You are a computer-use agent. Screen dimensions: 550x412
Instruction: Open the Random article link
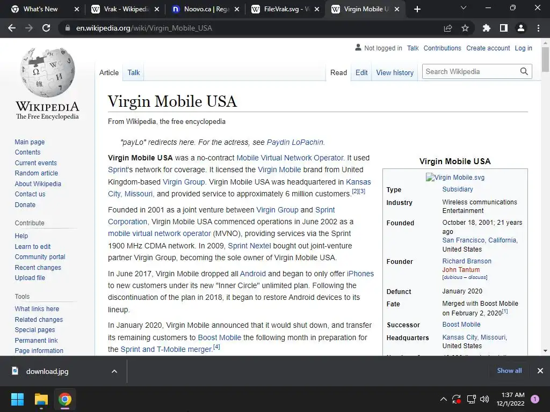click(37, 173)
